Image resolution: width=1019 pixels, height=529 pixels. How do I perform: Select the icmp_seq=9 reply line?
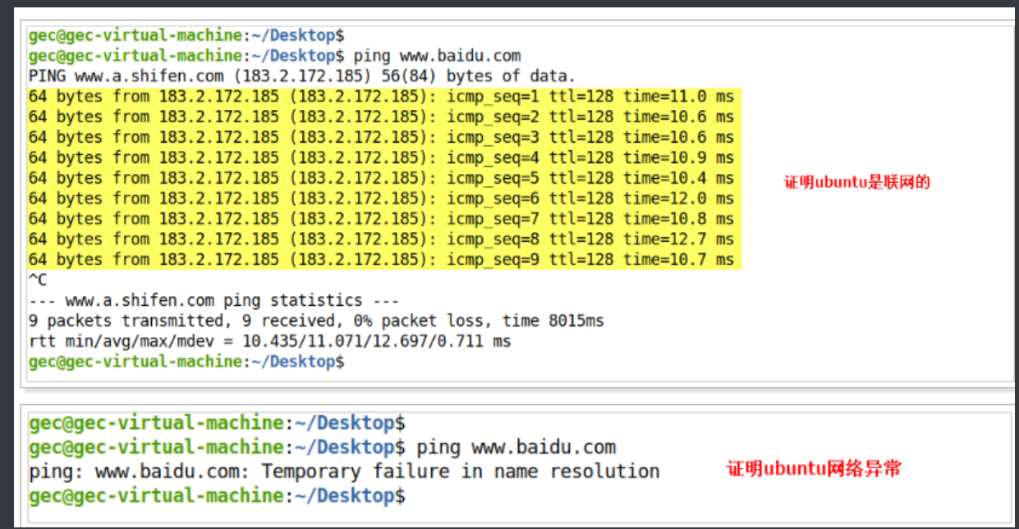pyautogui.click(x=381, y=259)
